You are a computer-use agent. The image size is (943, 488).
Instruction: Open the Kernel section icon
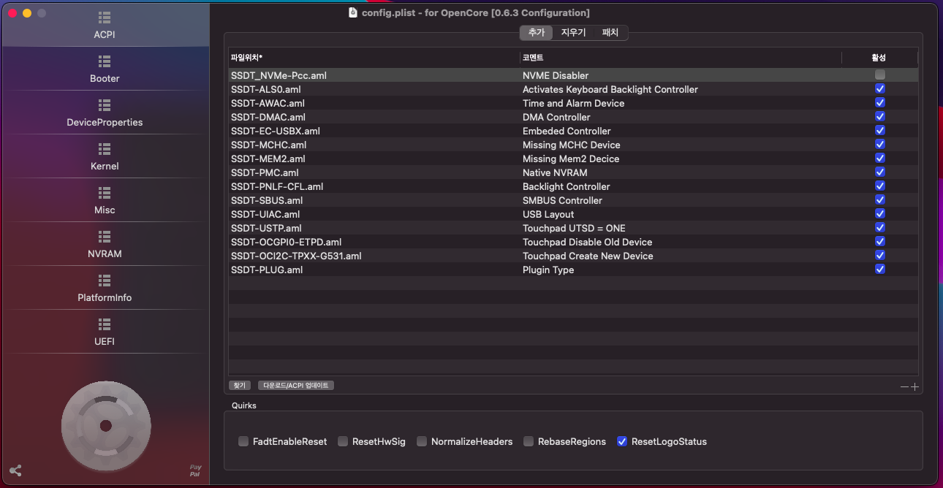tap(105, 148)
